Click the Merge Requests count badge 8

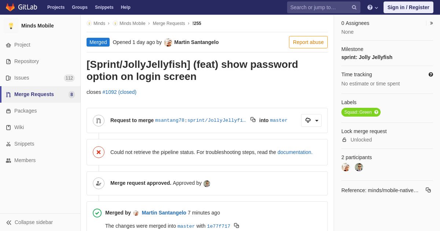click(x=71, y=95)
